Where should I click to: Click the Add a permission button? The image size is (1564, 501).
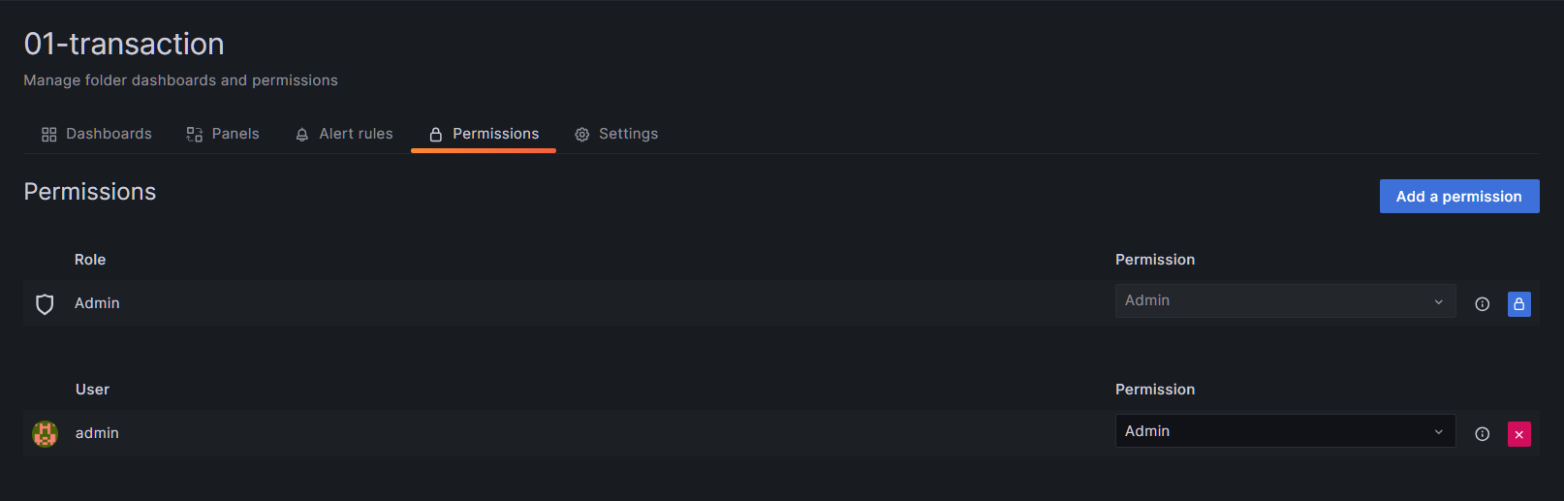point(1458,197)
